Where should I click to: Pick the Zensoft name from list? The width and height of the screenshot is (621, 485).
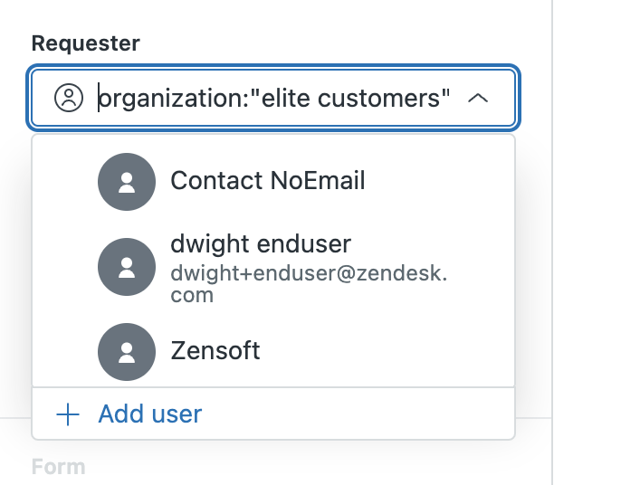pos(215,351)
